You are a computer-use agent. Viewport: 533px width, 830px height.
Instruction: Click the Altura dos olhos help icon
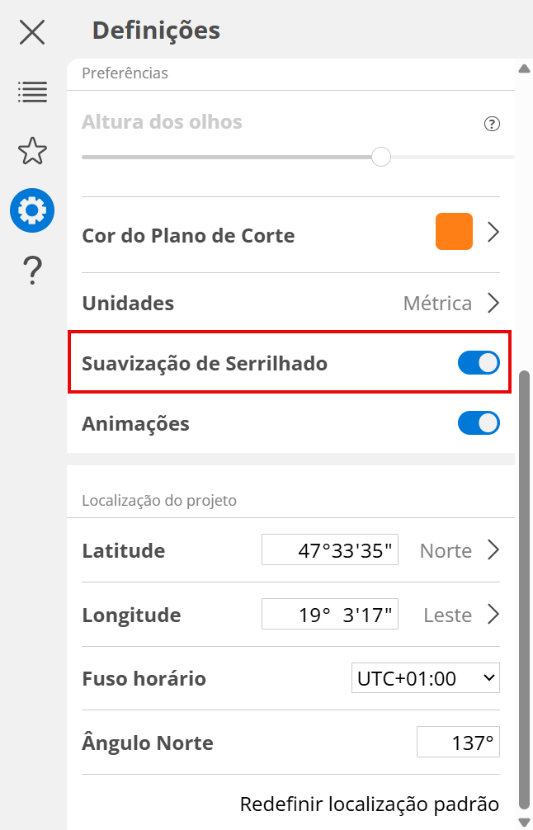tap(492, 125)
